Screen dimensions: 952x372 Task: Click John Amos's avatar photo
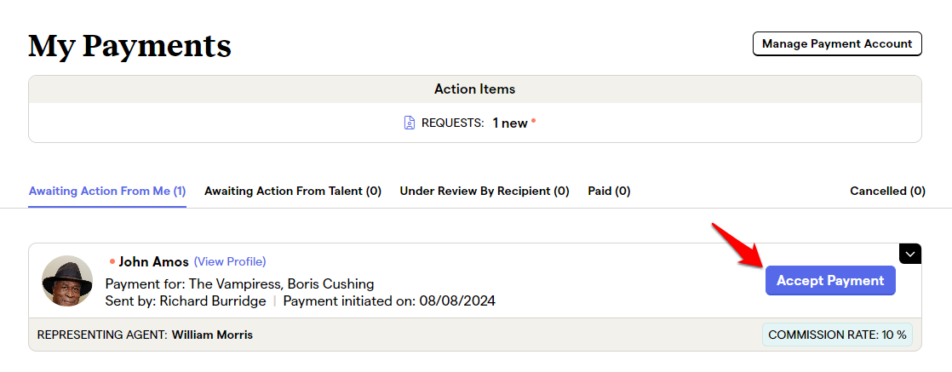coord(67,280)
